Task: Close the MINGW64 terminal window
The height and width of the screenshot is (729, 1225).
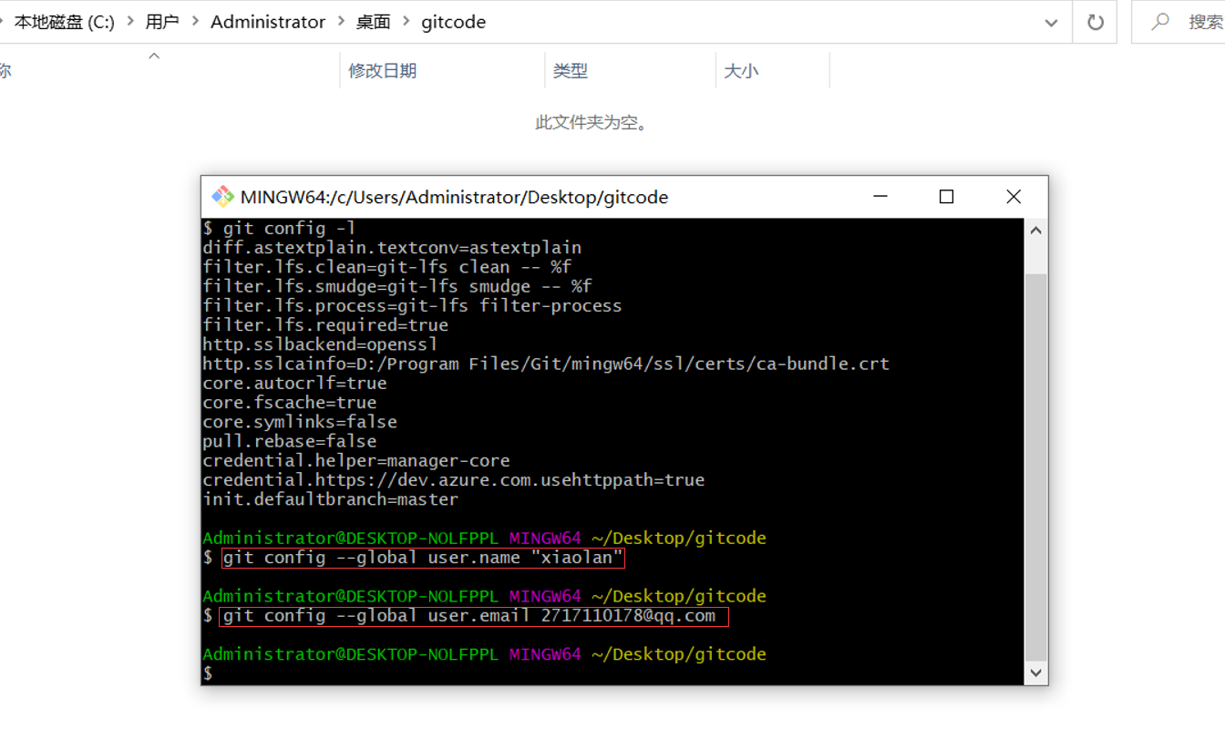Action: (x=1014, y=197)
